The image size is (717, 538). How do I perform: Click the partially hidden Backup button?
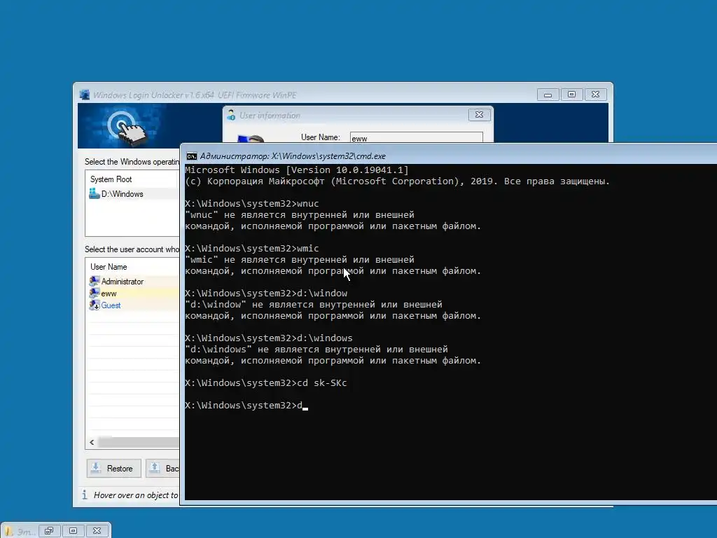(162, 468)
